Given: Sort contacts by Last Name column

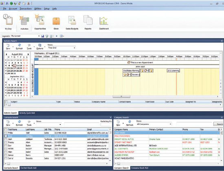Looking at the screenshot, I should pyautogui.click(x=35, y=129).
